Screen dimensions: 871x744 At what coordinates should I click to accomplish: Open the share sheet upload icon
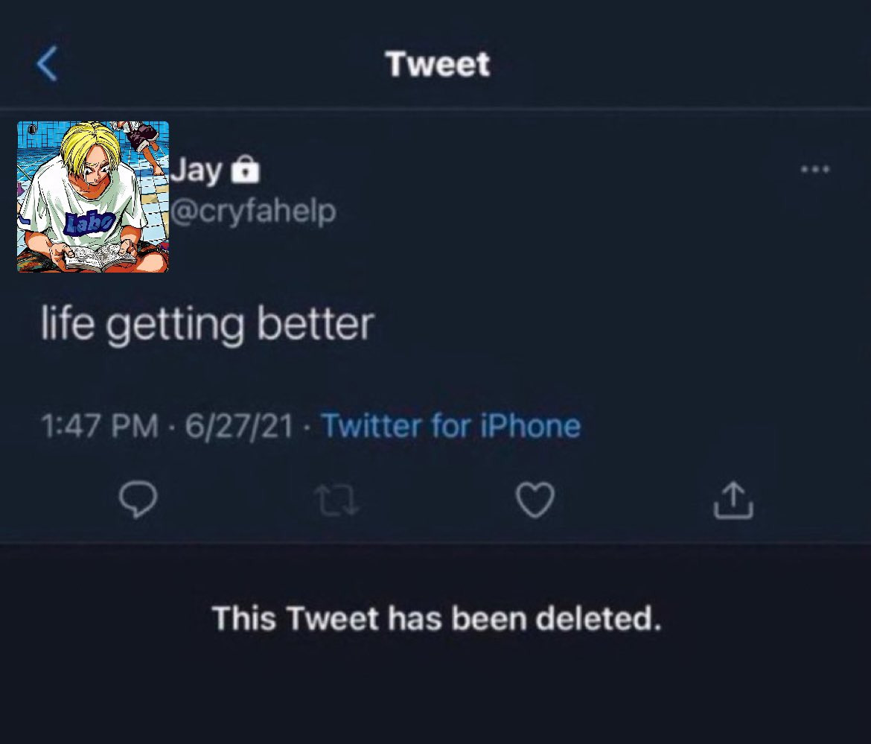[x=733, y=500]
